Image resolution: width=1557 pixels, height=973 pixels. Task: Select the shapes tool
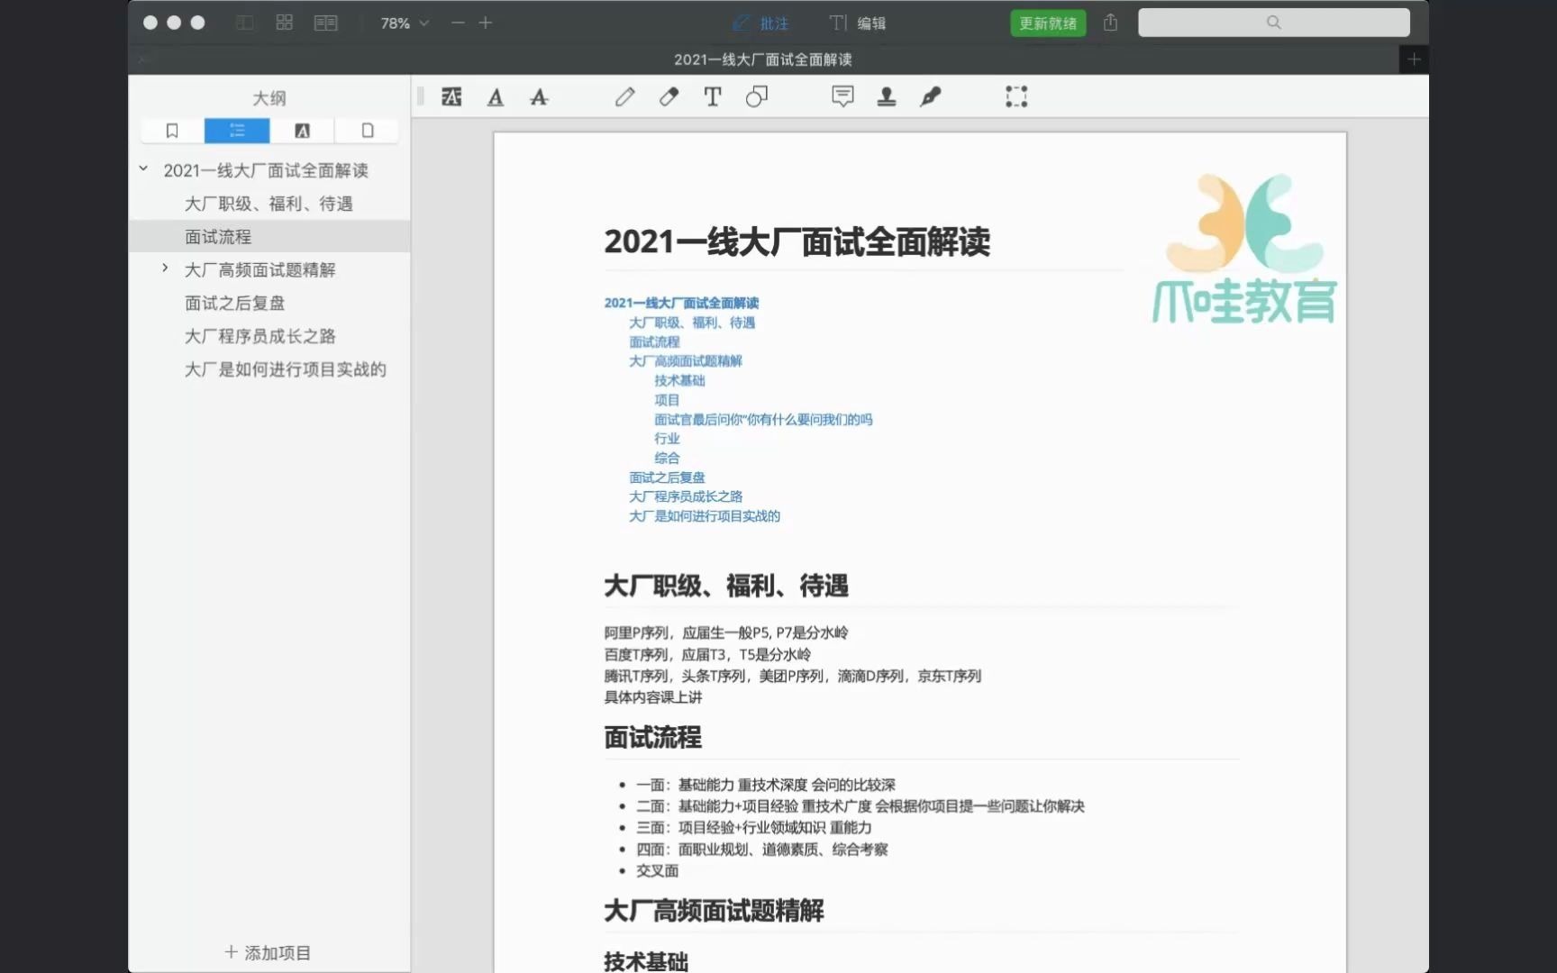pyautogui.click(x=756, y=96)
